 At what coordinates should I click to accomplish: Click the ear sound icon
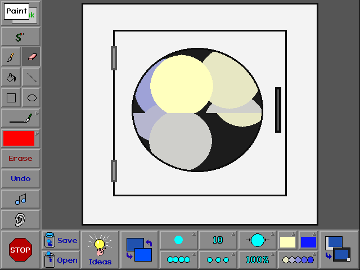click(x=20, y=219)
